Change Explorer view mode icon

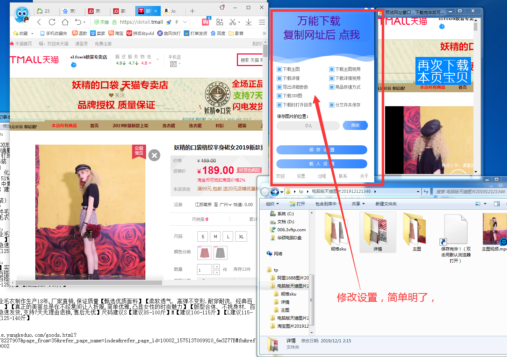click(478, 204)
